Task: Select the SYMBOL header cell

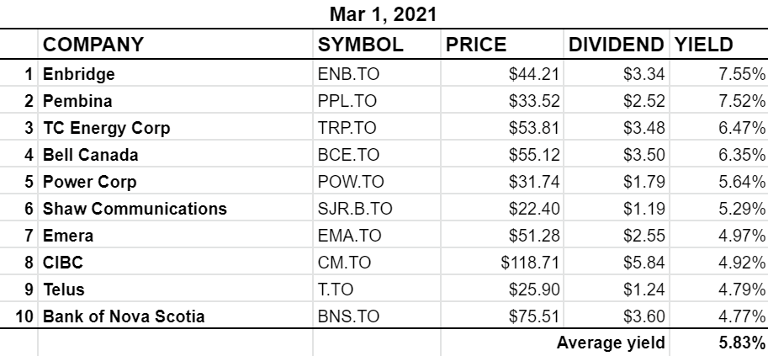Action: point(376,44)
